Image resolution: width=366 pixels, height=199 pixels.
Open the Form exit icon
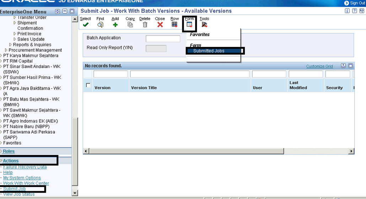coord(189,25)
